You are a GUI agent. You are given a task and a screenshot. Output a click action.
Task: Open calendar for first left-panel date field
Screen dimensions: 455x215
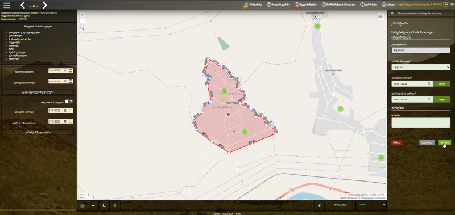pyautogui.click(x=71, y=70)
